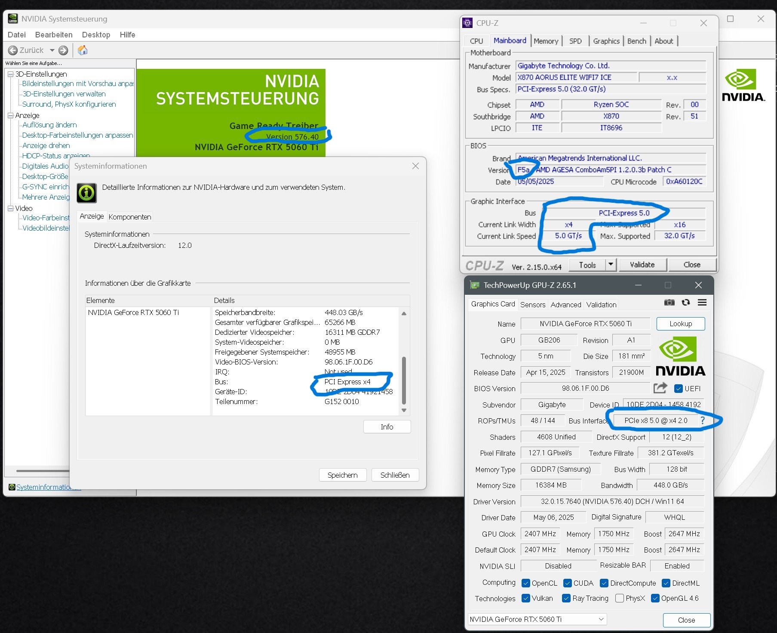This screenshot has height=633, width=777.
Task: Open the Datei menu
Action: pyautogui.click(x=17, y=35)
